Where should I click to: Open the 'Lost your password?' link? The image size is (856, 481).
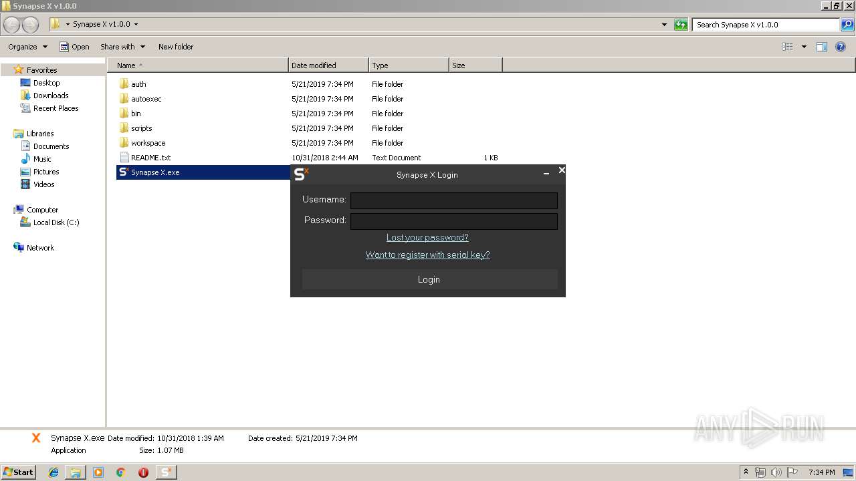[427, 237]
